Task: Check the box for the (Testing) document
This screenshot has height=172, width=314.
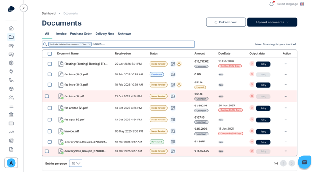Action: (50, 64)
